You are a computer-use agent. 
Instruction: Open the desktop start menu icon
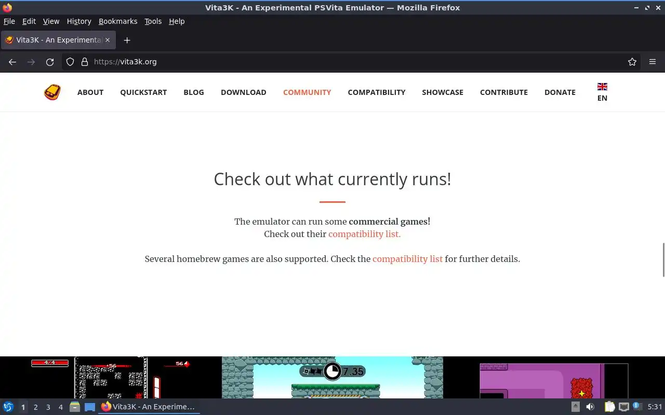pyautogui.click(x=8, y=407)
